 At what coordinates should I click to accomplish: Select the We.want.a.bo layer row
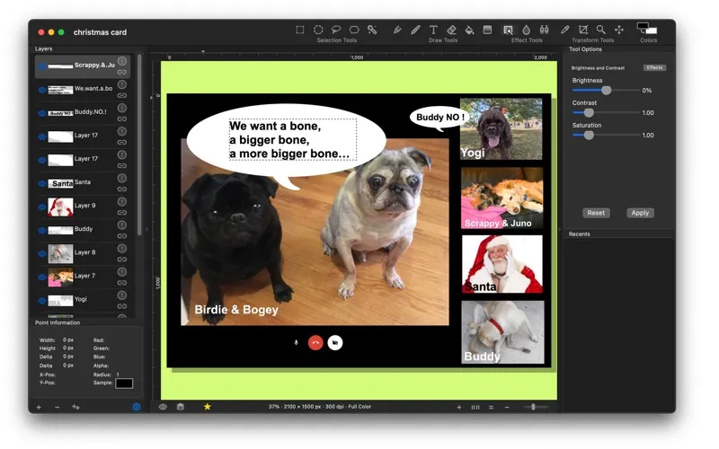(83, 89)
